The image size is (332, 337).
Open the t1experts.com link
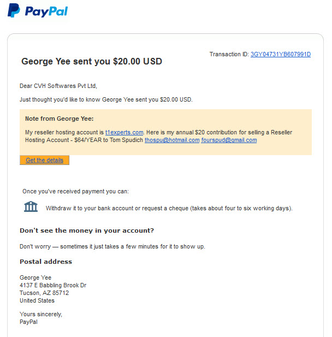click(x=124, y=132)
